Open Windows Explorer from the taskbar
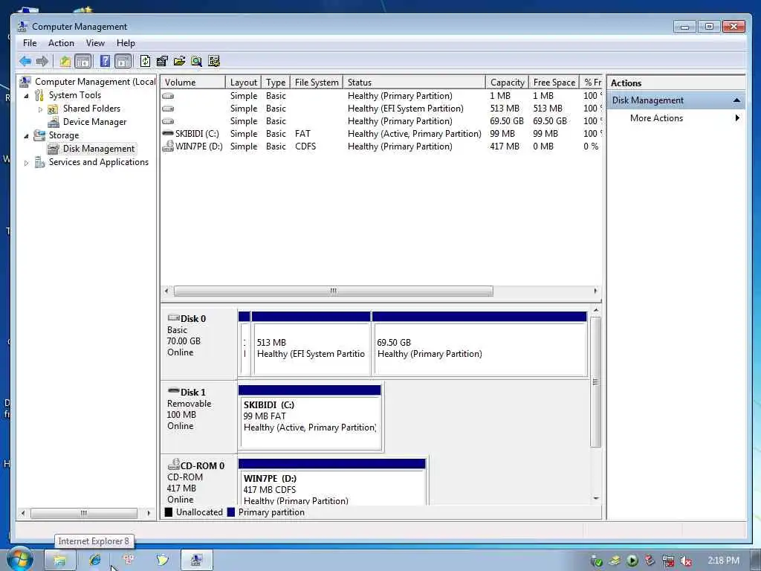 [59, 561]
